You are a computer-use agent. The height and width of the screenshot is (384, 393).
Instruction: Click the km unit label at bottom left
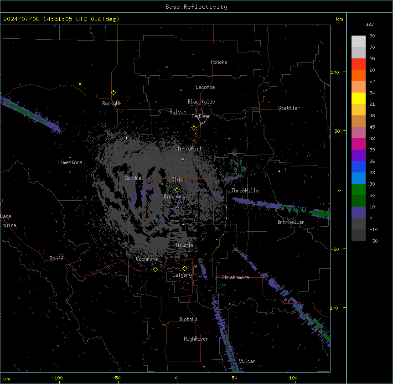pyautogui.click(x=7, y=379)
